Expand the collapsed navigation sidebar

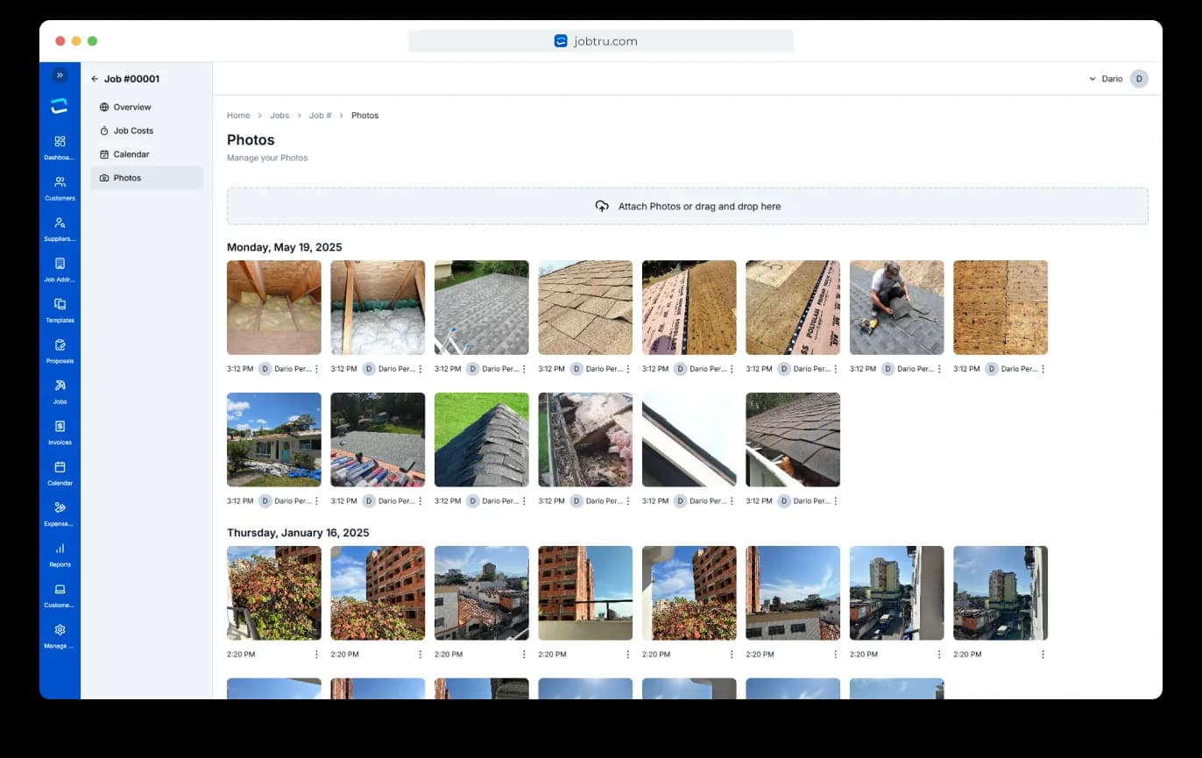(60, 75)
